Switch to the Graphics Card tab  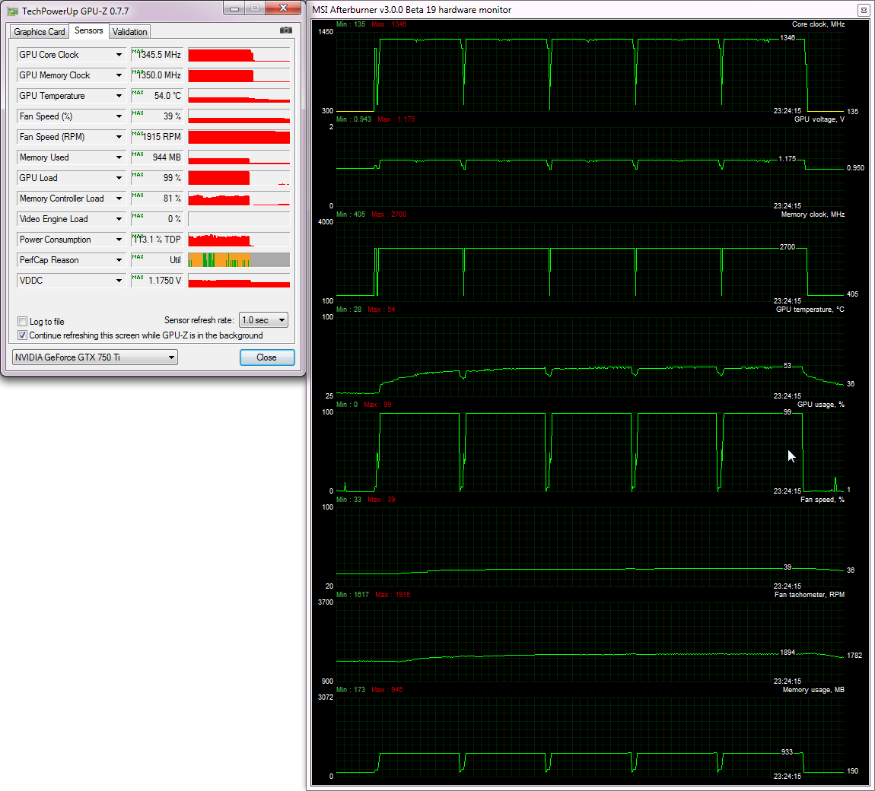tap(39, 32)
